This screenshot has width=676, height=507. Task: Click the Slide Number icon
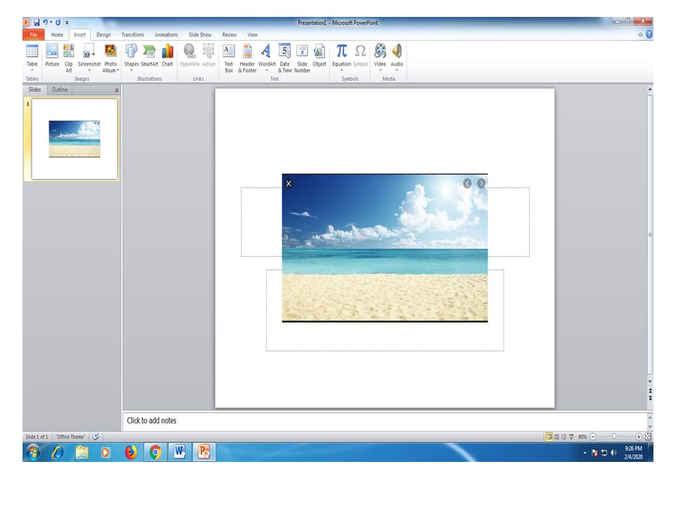(x=302, y=55)
